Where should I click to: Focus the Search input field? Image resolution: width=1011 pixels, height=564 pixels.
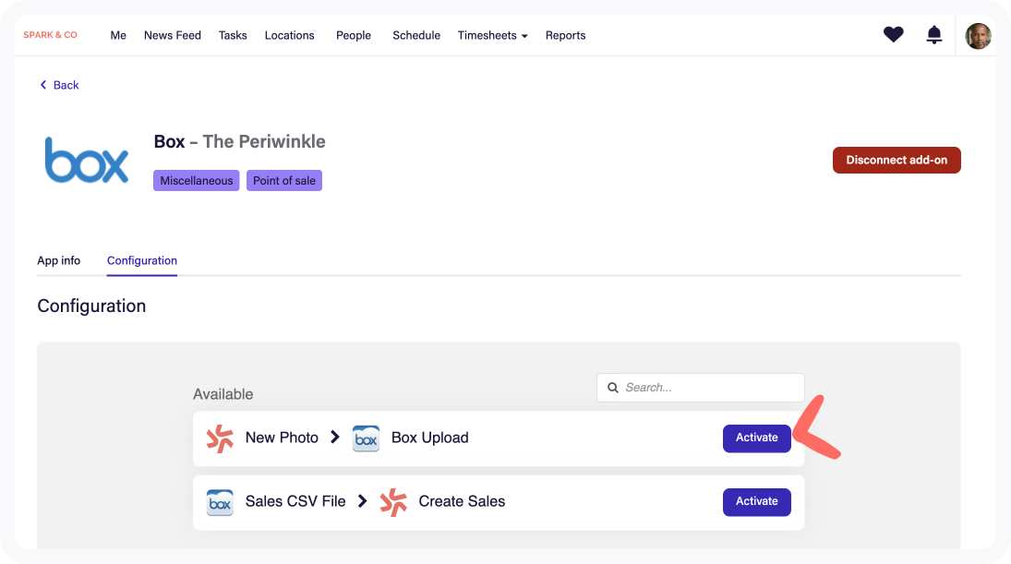click(x=700, y=388)
